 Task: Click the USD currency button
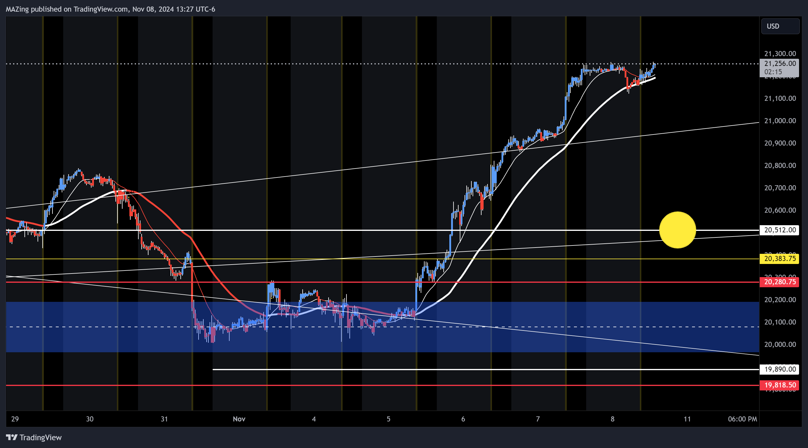point(780,26)
